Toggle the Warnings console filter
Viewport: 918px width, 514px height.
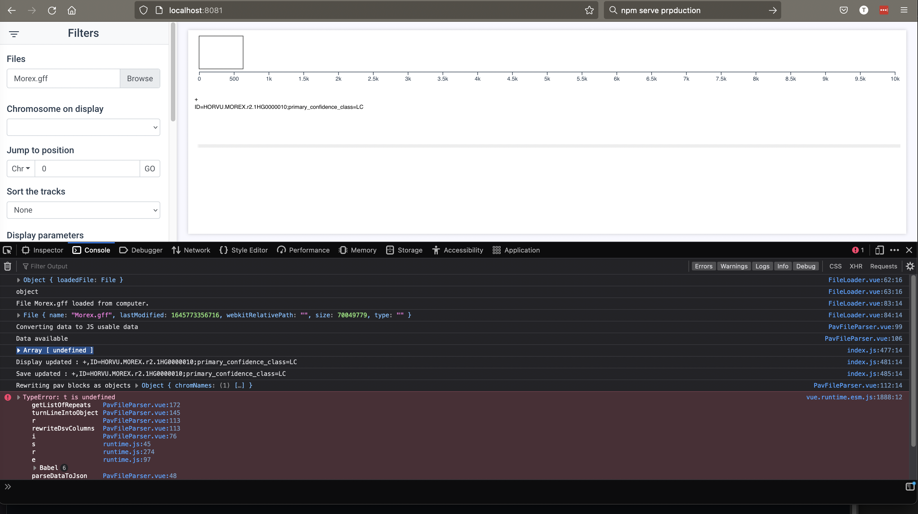pos(734,266)
